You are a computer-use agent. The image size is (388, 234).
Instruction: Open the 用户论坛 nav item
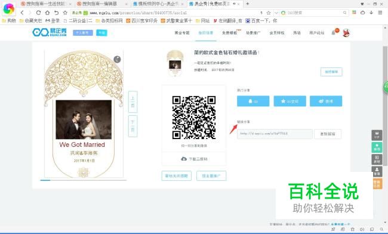pyautogui.click(x=317, y=33)
